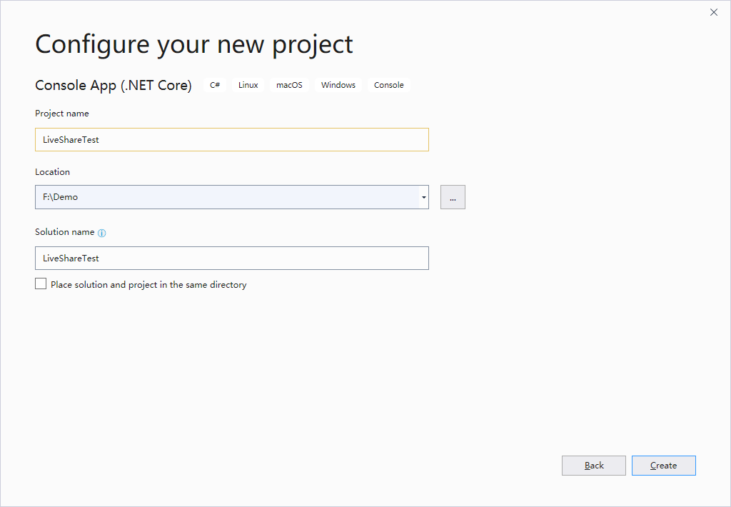Click the Windows tag
This screenshot has height=507, width=731.
coord(338,85)
